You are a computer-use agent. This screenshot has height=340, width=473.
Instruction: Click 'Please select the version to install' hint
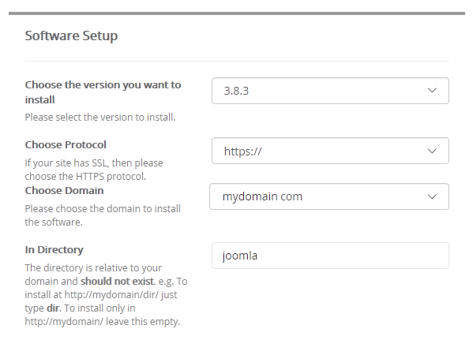click(x=100, y=118)
